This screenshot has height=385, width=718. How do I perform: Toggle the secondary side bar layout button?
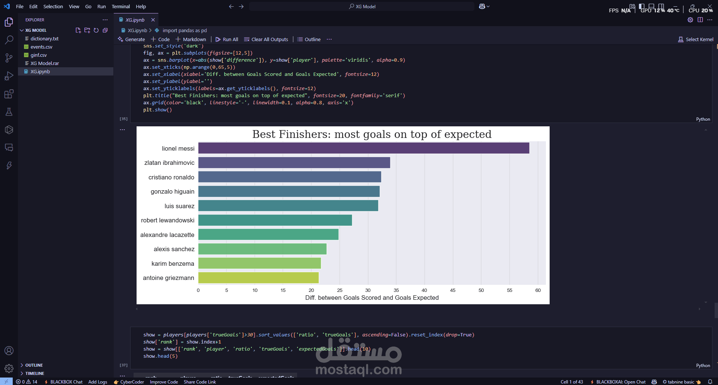coord(661,6)
